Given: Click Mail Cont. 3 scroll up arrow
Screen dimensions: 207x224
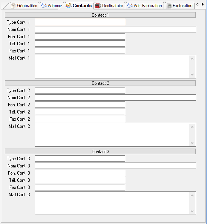Looking at the screenshot, I should pos(192,195).
